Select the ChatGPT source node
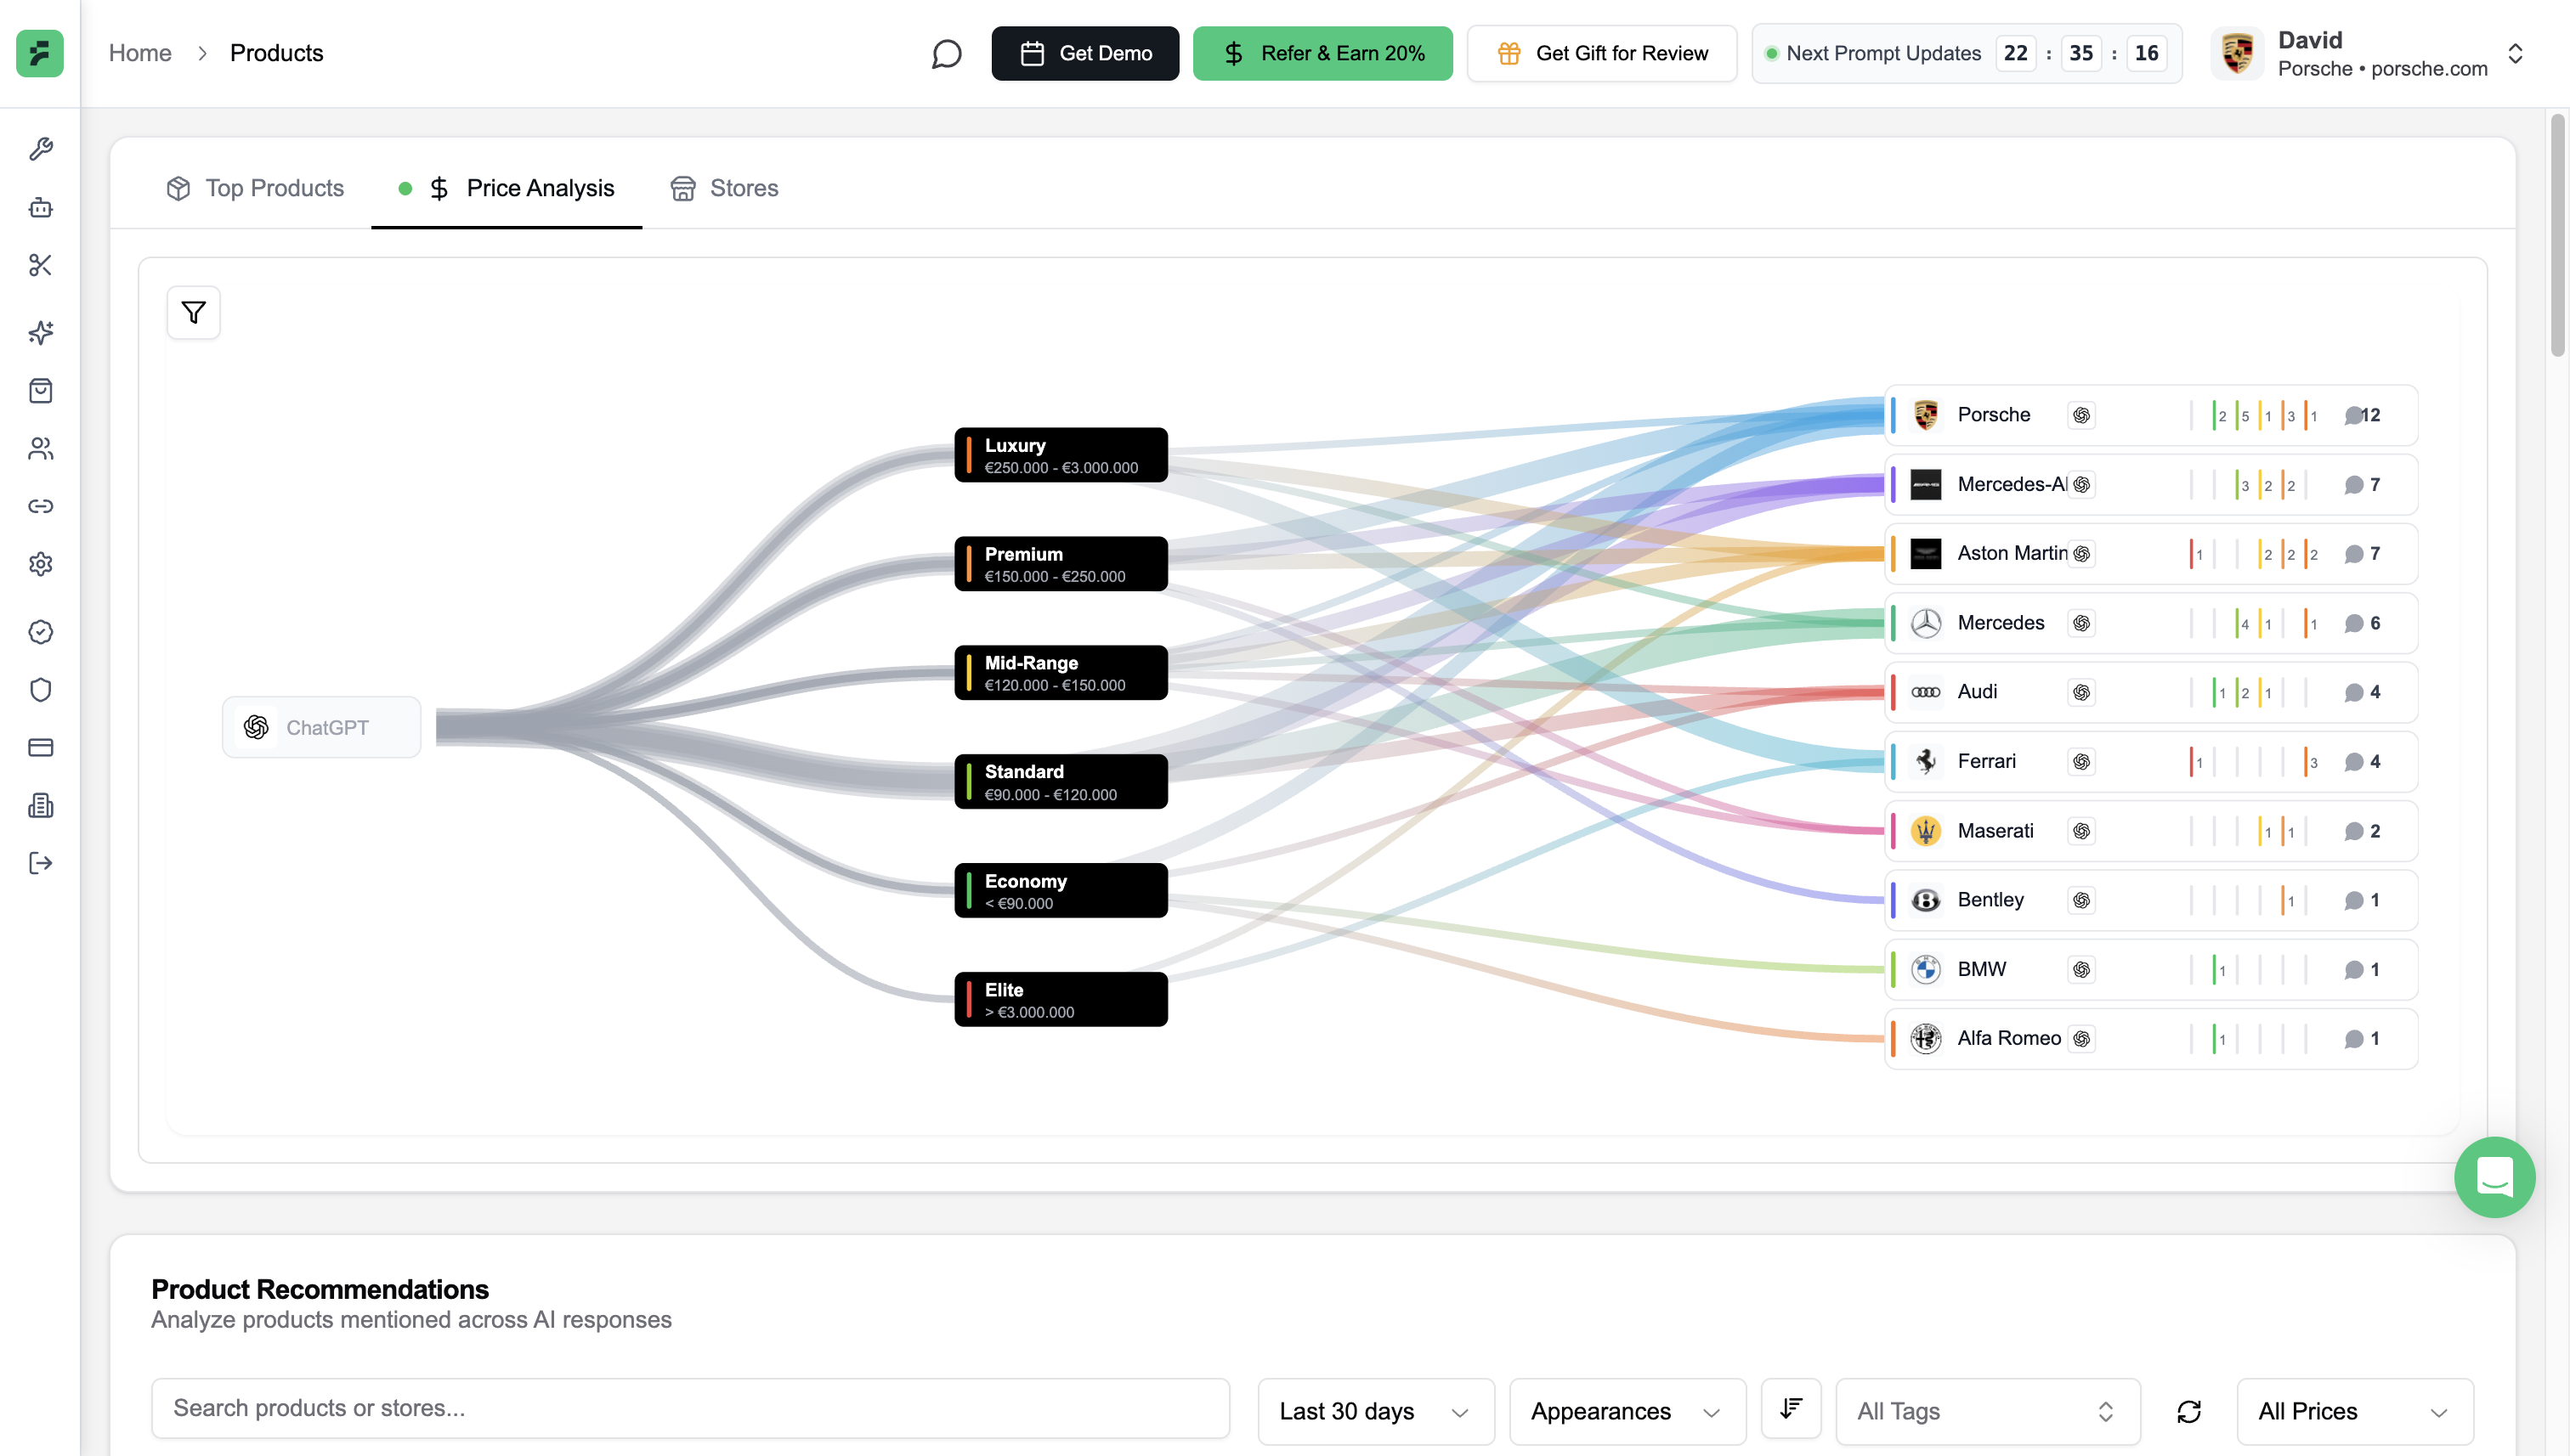Image resolution: width=2570 pixels, height=1456 pixels. tap(321, 727)
